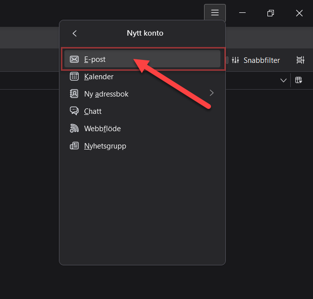Click the Kalender calendar icon
Screen dimensions: 313x299
pyautogui.click(x=74, y=76)
